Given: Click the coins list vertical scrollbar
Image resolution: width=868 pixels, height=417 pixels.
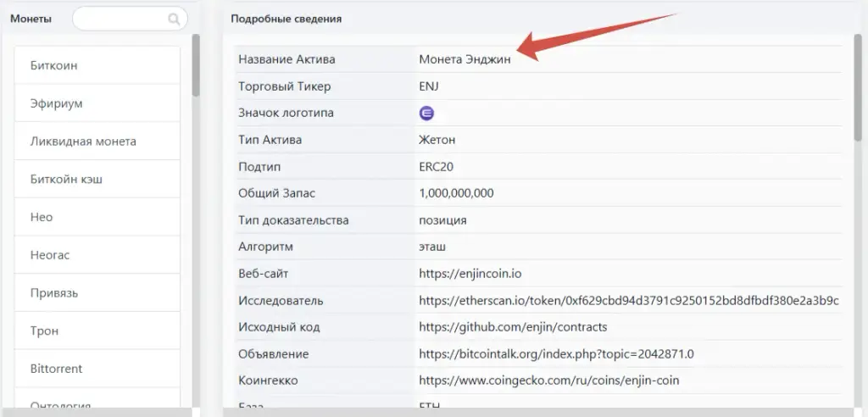Looking at the screenshot, I should click(196, 65).
